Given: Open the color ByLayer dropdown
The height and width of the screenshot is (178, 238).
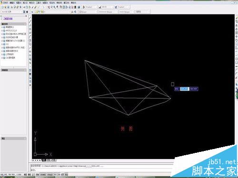Looking at the screenshot, I should tap(88, 12).
